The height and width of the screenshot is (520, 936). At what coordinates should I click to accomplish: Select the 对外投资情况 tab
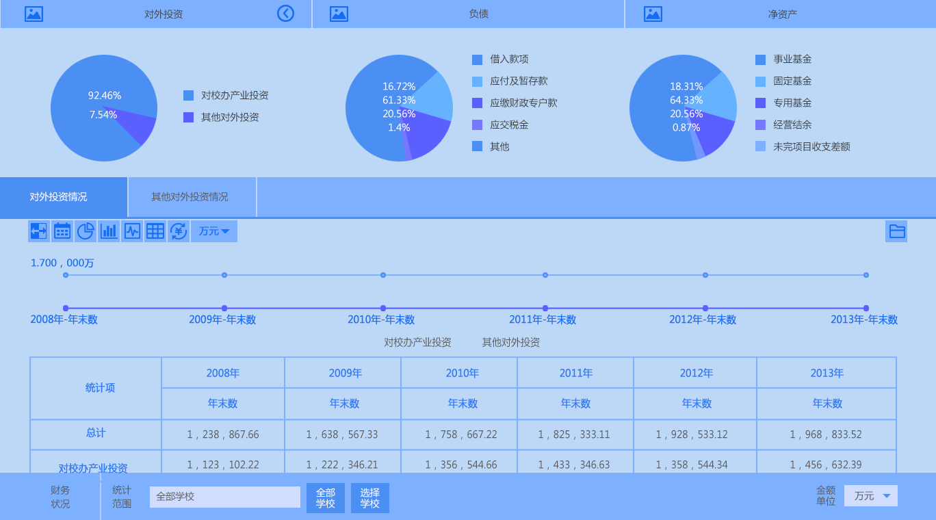click(x=59, y=197)
